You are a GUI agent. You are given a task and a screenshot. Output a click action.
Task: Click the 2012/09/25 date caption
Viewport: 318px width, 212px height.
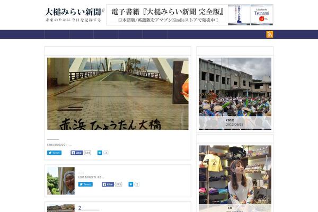(x=234, y=125)
